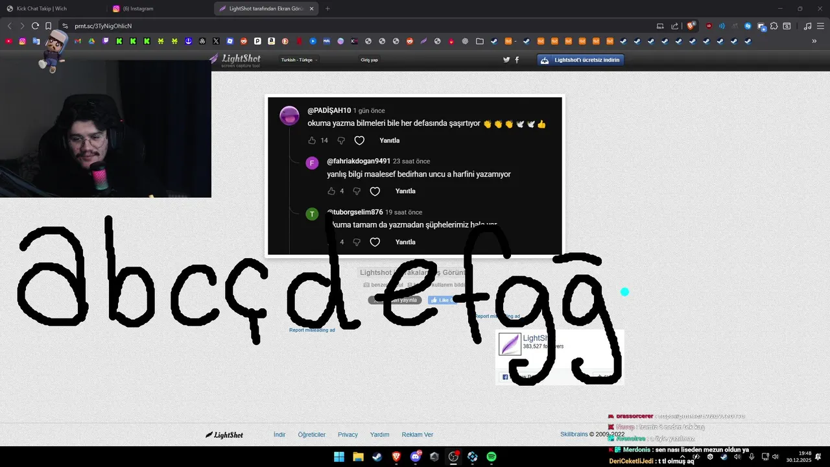Click Lightshot'ı ücretsiz indirin button

pos(580,60)
